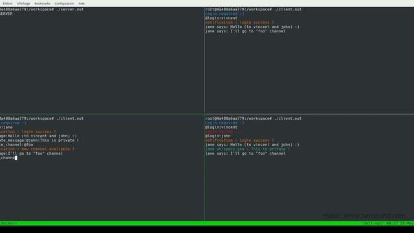
Task: Click 'login success' notification in jane's pane
Action: coord(28,131)
